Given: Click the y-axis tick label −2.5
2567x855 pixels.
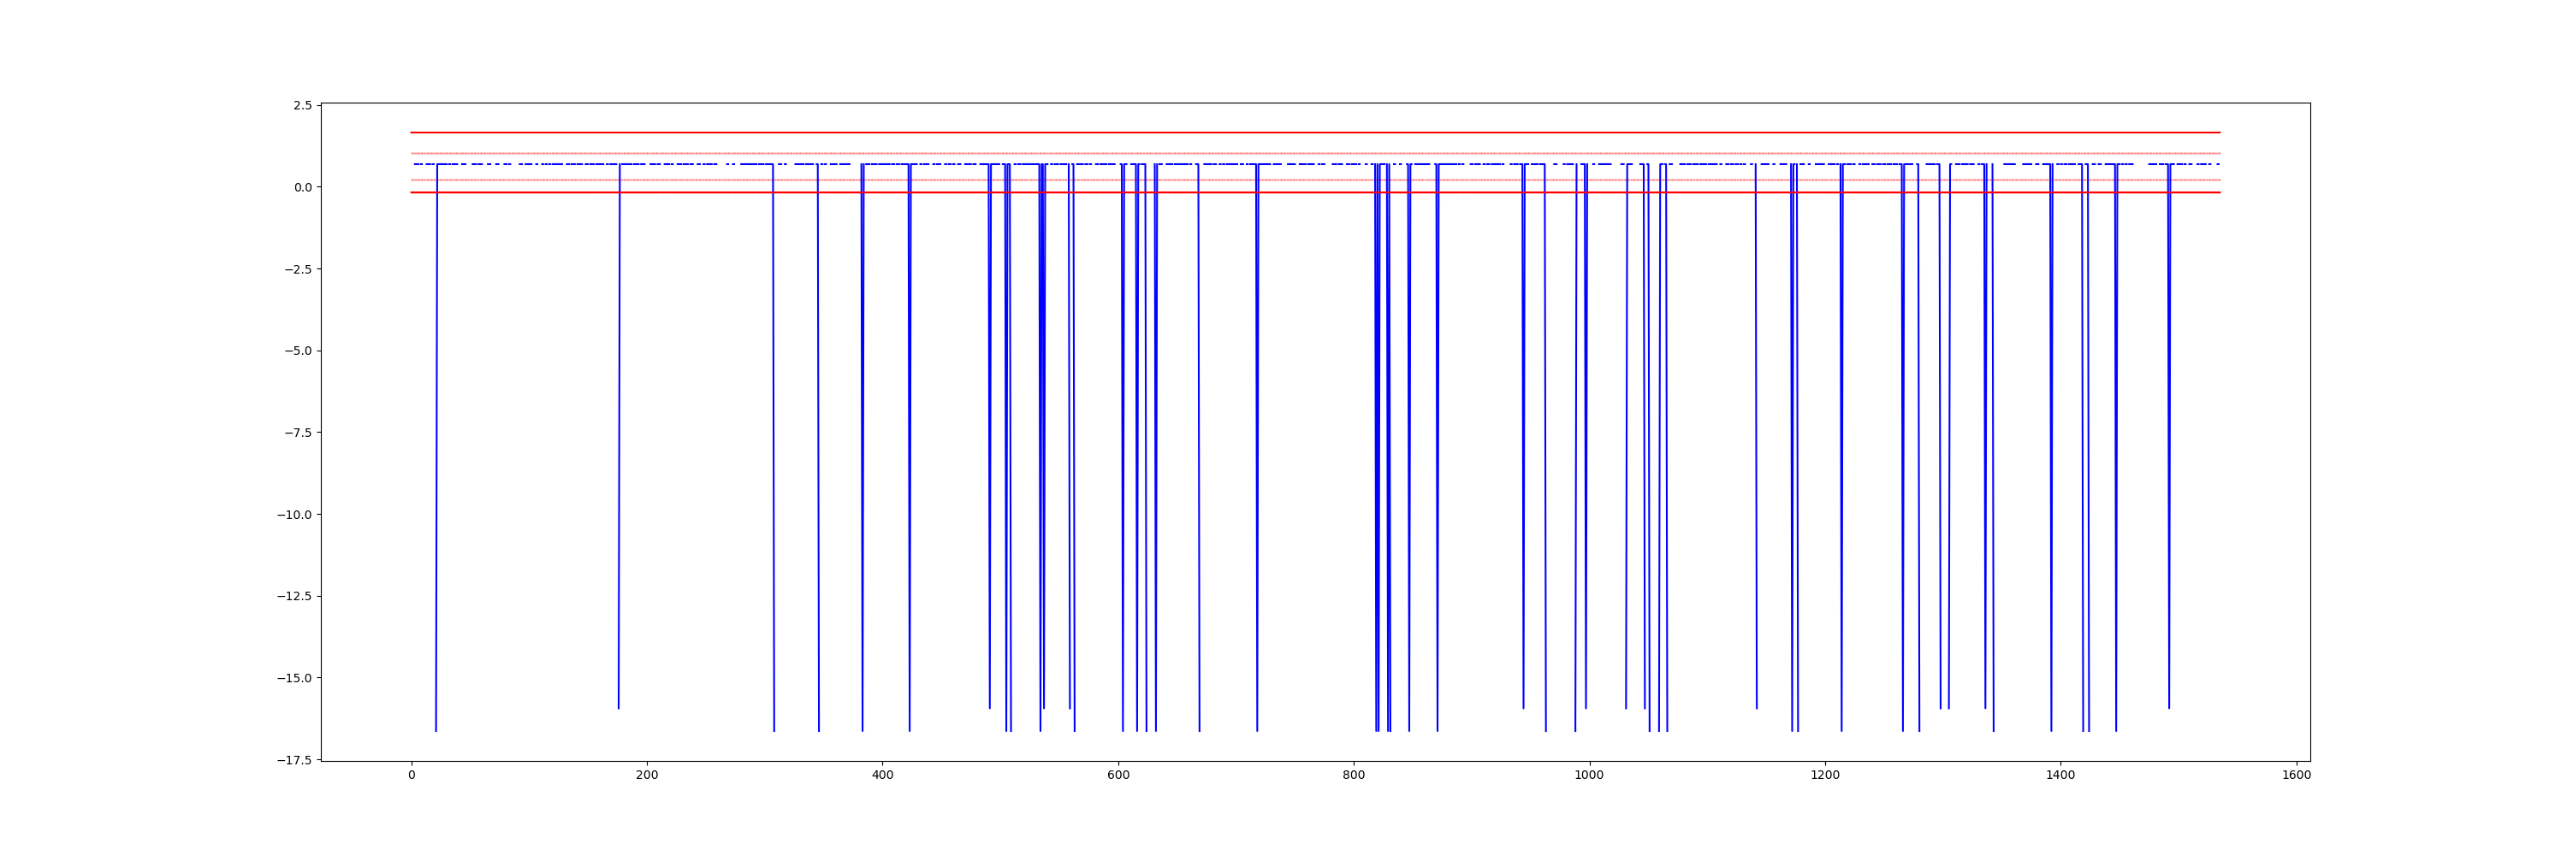Looking at the screenshot, I should click(x=298, y=269).
